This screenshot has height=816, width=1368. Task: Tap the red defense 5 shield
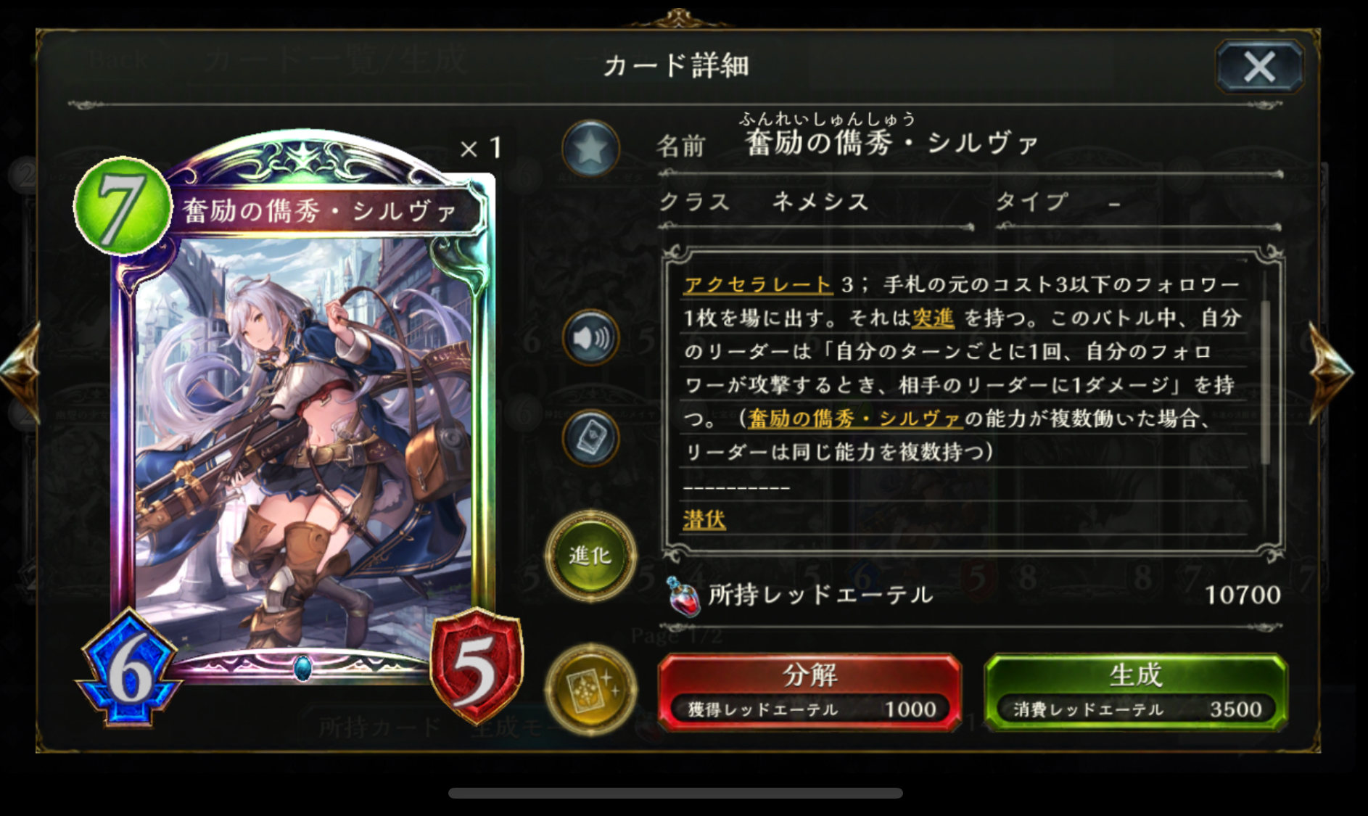click(476, 666)
